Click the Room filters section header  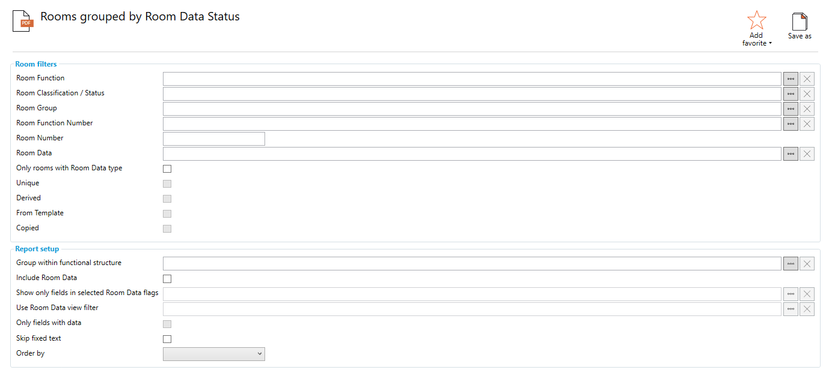(36, 64)
